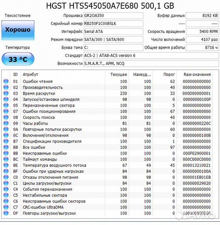Click raw value 0000000100F
This screenshot has width=220, height=225.
click(x=197, y=100)
